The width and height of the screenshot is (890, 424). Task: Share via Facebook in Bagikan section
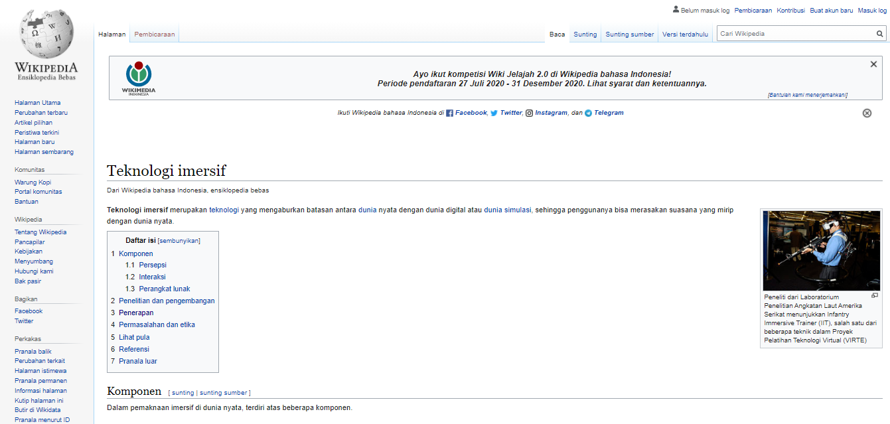click(x=29, y=311)
